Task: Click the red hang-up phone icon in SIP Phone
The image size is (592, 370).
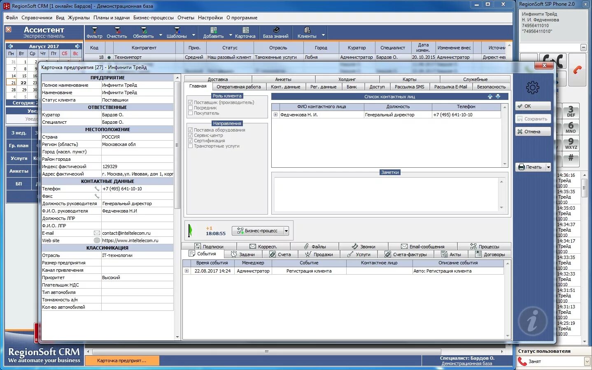Action: (577, 70)
